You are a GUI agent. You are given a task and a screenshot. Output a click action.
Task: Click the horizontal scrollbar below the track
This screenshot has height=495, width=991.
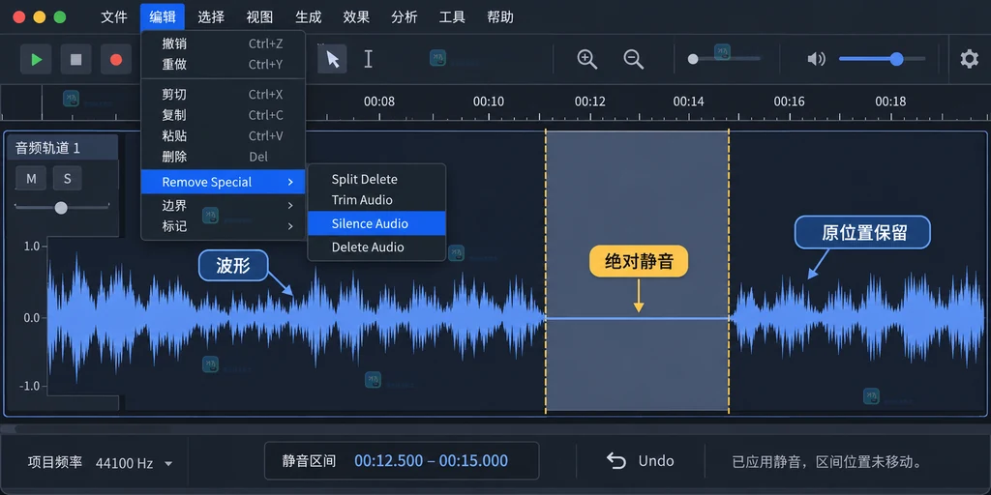495,428
